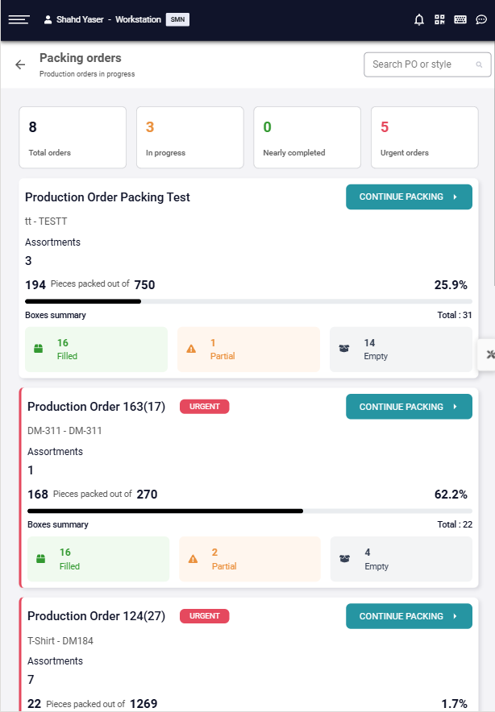Viewport: 495px width, 712px height.
Task: Open the notifications bell
Action: [x=419, y=19]
